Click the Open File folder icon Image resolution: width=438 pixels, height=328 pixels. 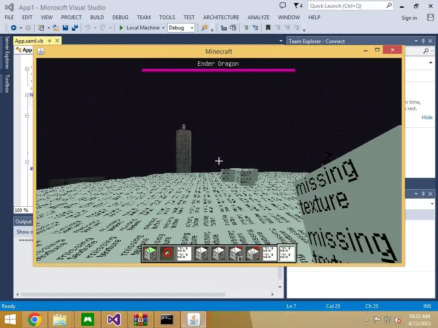click(x=56, y=28)
